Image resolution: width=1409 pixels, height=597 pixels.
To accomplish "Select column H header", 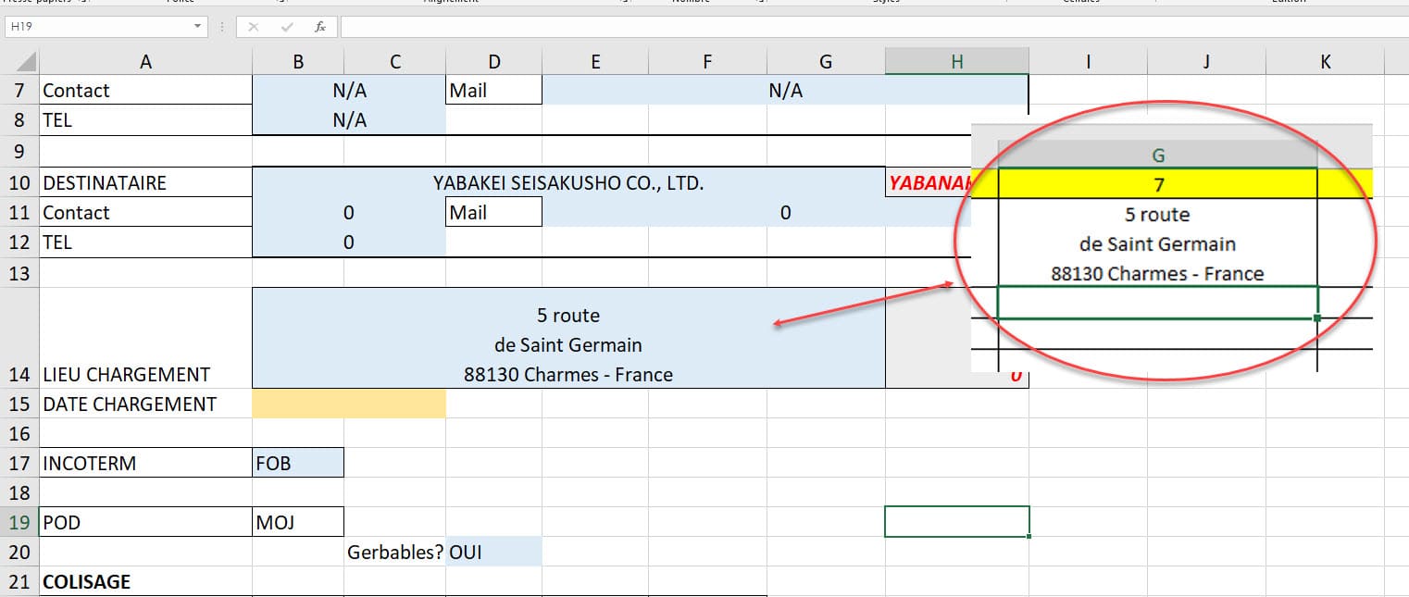I will 956,62.
